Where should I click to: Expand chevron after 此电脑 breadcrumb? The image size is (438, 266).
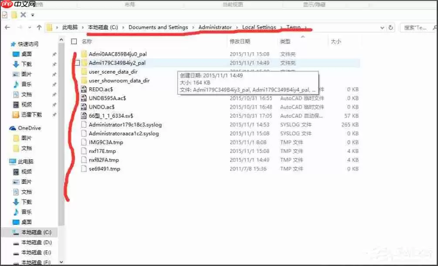point(83,27)
